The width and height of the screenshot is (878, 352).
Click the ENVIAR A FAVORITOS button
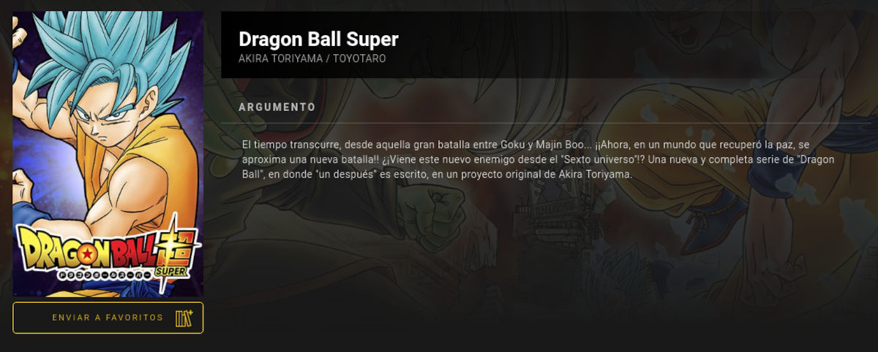point(108,318)
